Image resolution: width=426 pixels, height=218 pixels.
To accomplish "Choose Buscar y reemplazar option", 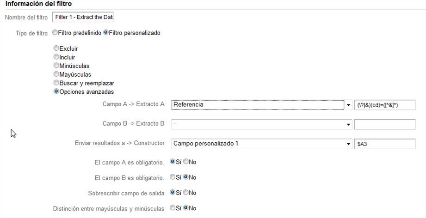I will 56,83.
